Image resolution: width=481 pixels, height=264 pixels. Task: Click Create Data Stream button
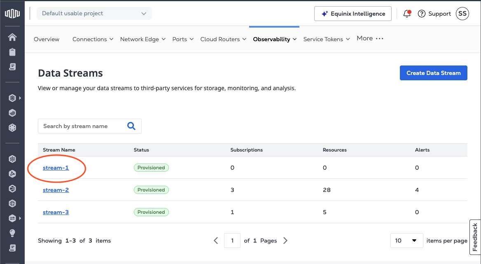click(433, 73)
